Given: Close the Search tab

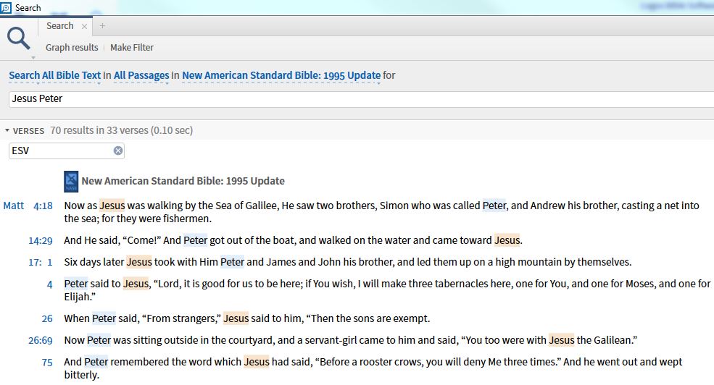Looking at the screenshot, I should tap(84, 26).
